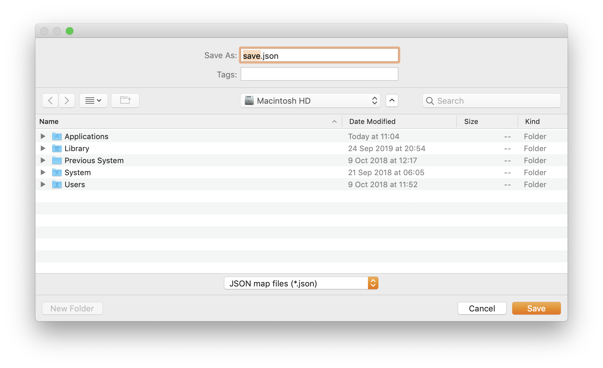Click the green zoom window button
The image size is (603, 368).
(70, 31)
